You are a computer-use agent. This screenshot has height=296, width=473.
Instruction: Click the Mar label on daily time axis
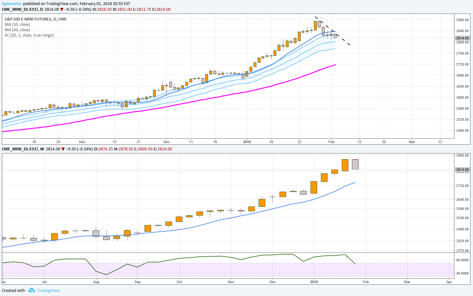412,142
